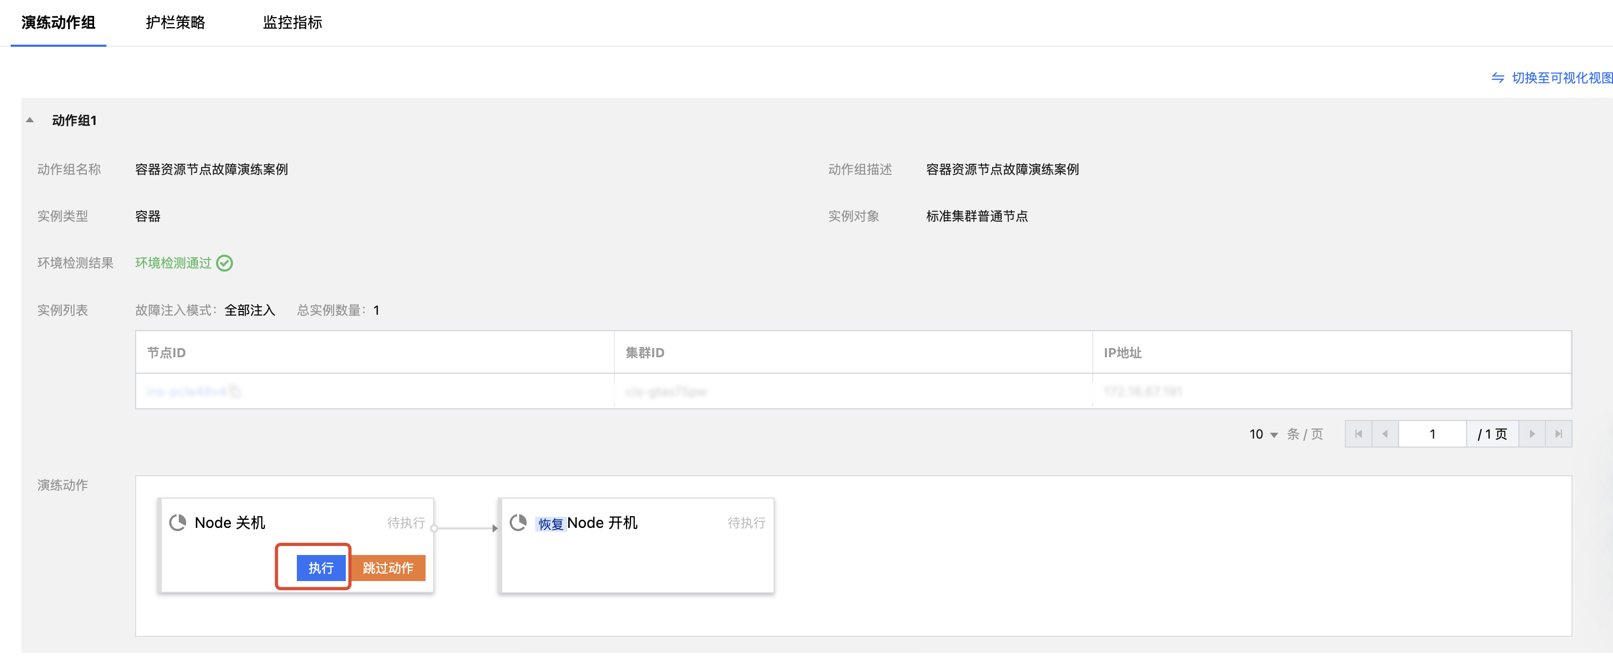Viewport: 1613px width, 656px height.
Task: Jump to the last page icon
Action: coord(1559,434)
